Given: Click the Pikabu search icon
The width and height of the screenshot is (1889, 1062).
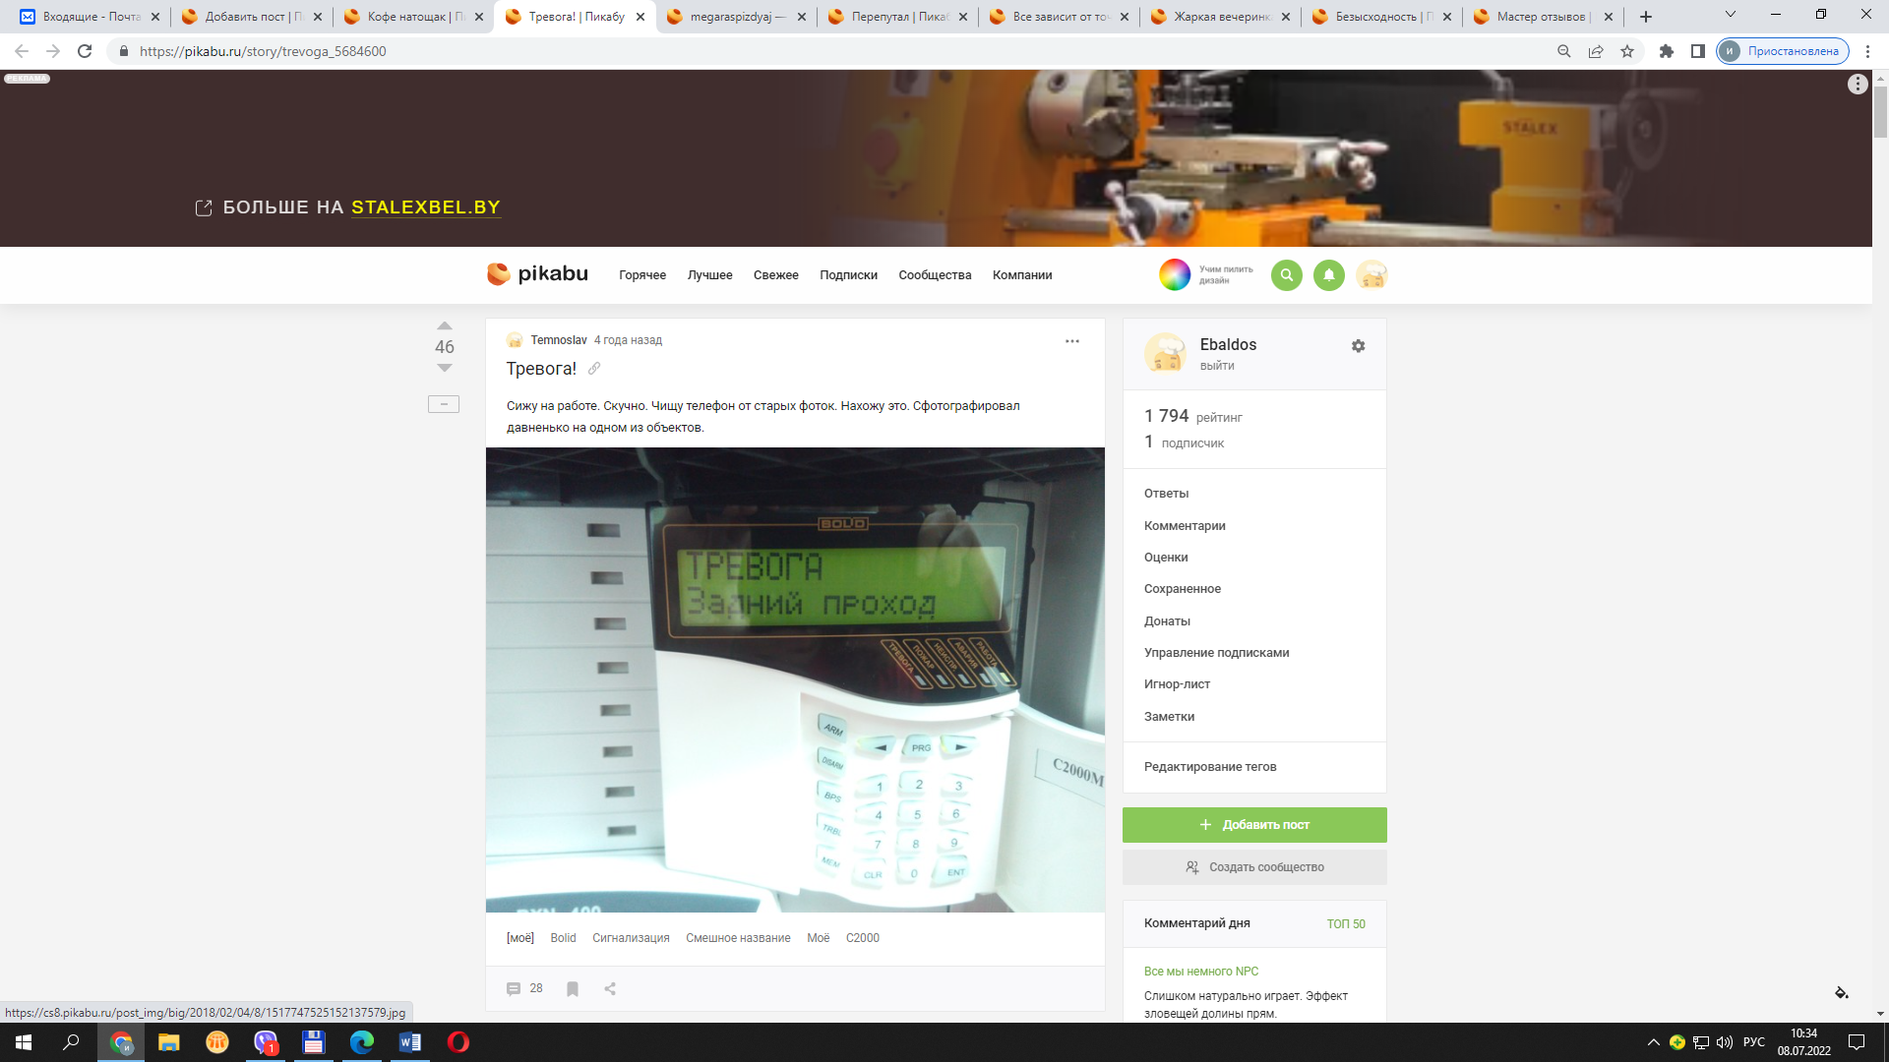Looking at the screenshot, I should click(1286, 275).
